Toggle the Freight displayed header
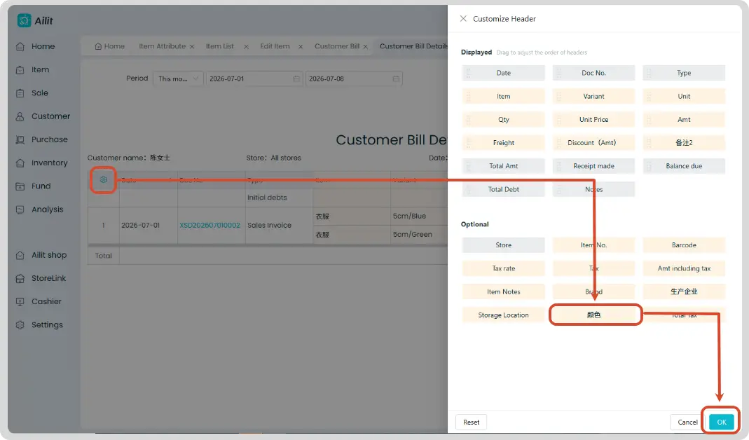 tap(504, 143)
